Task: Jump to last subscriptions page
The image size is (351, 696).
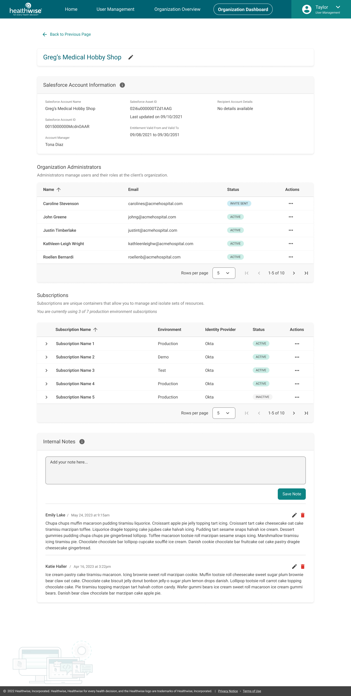Action: 306,413
